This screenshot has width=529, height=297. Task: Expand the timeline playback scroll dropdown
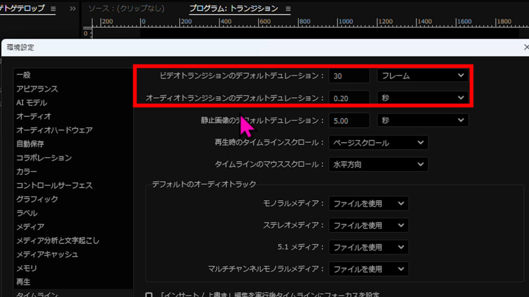[378, 143]
